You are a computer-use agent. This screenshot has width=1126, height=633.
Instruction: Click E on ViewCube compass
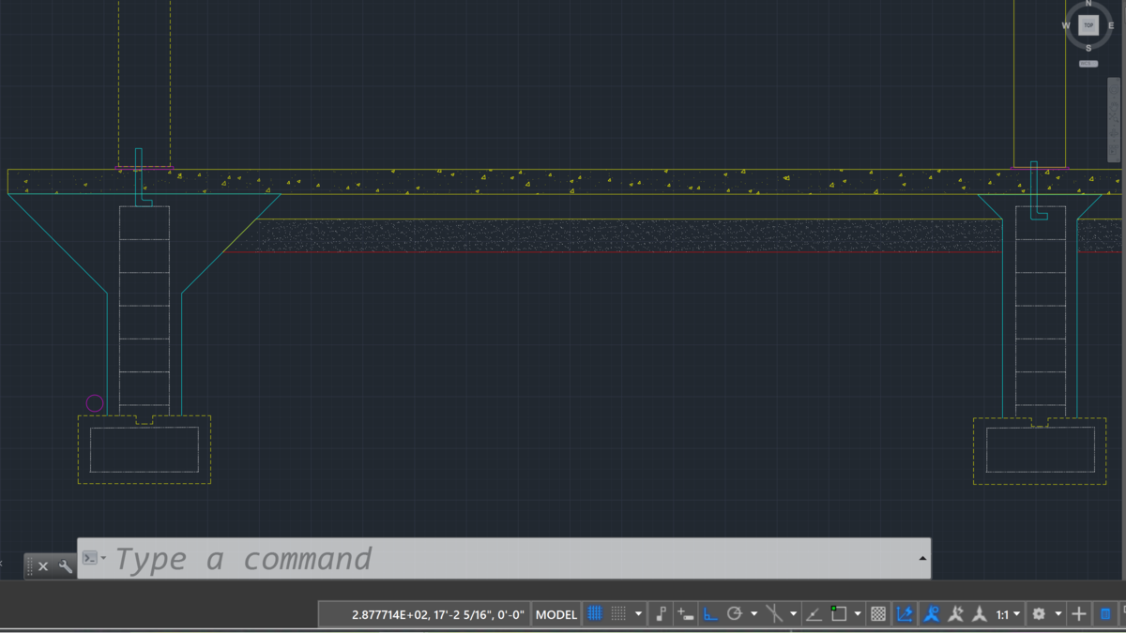1111,25
